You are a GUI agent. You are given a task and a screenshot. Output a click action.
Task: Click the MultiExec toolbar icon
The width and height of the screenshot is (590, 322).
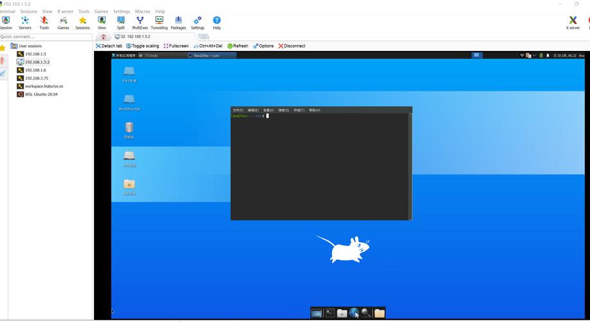tap(140, 23)
